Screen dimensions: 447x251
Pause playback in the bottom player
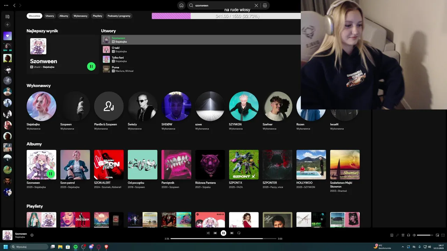[223, 233]
